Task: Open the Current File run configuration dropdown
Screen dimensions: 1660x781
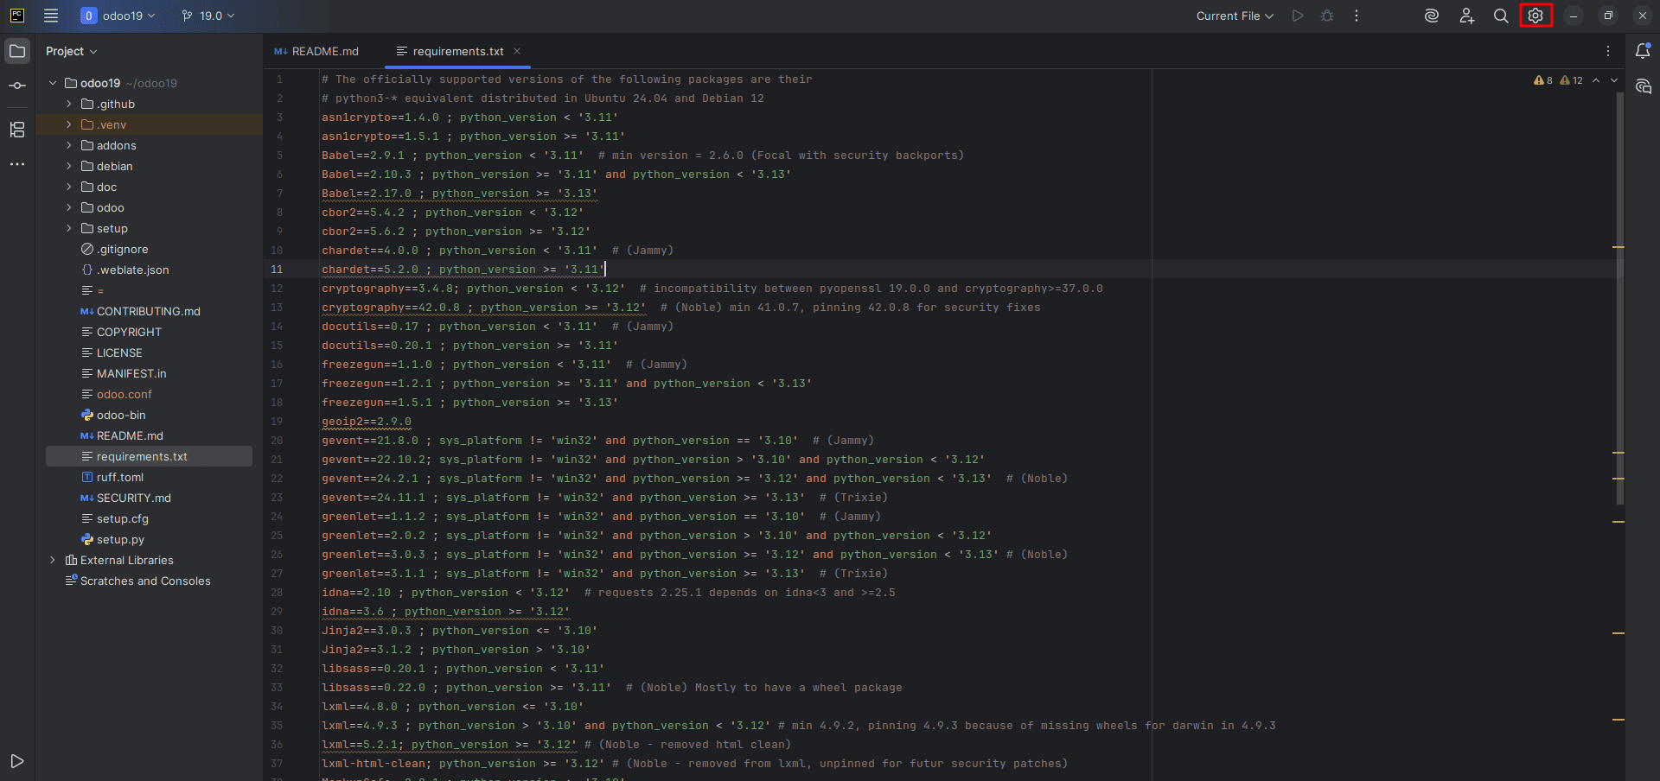Action: pyautogui.click(x=1235, y=16)
